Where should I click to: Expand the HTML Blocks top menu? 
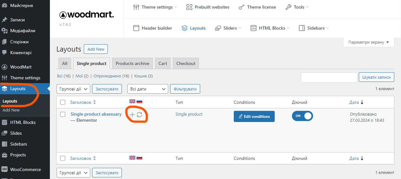tap(270, 28)
